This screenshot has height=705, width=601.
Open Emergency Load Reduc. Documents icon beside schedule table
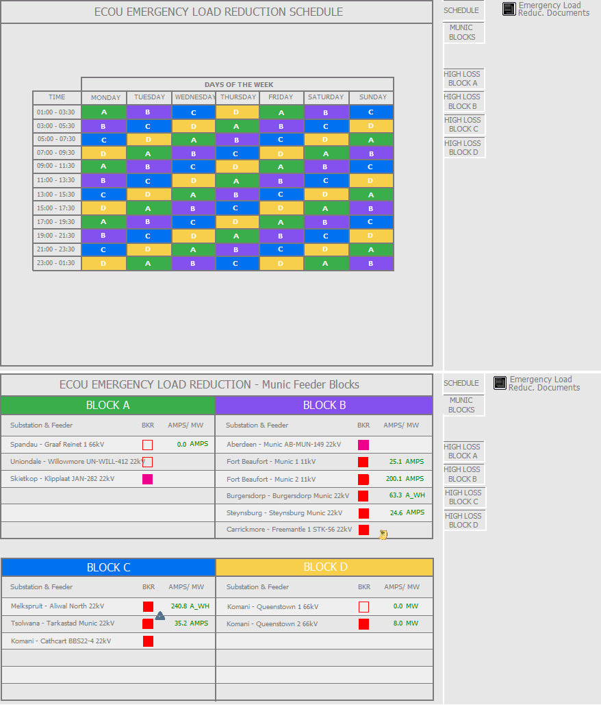point(509,9)
